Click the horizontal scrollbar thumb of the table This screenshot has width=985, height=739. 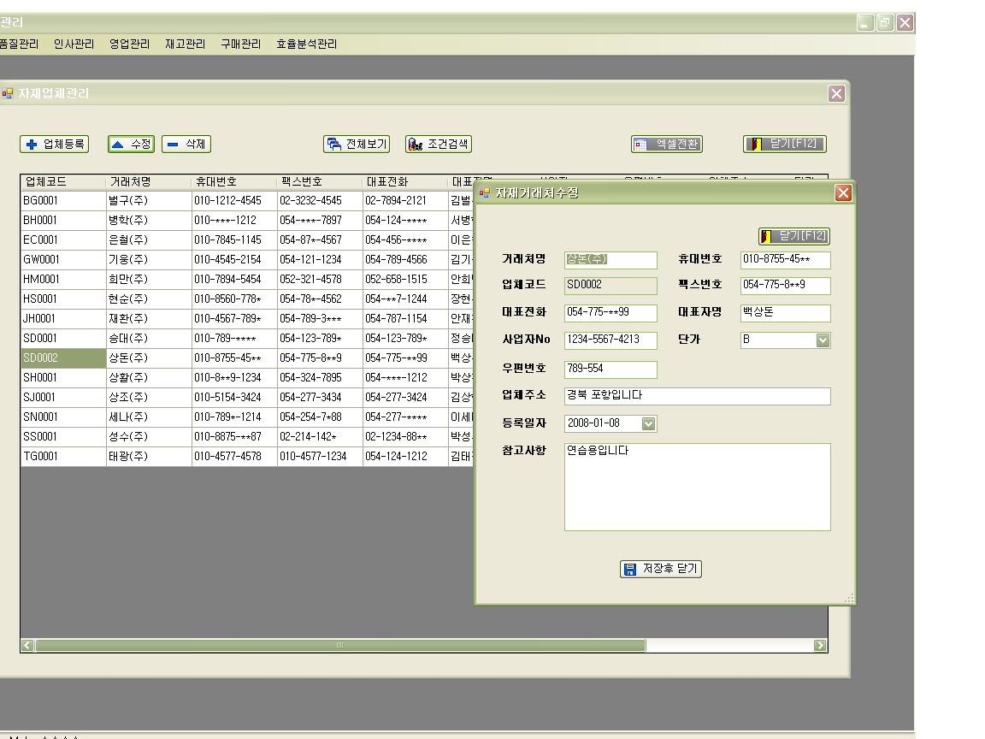[x=340, y=646]
